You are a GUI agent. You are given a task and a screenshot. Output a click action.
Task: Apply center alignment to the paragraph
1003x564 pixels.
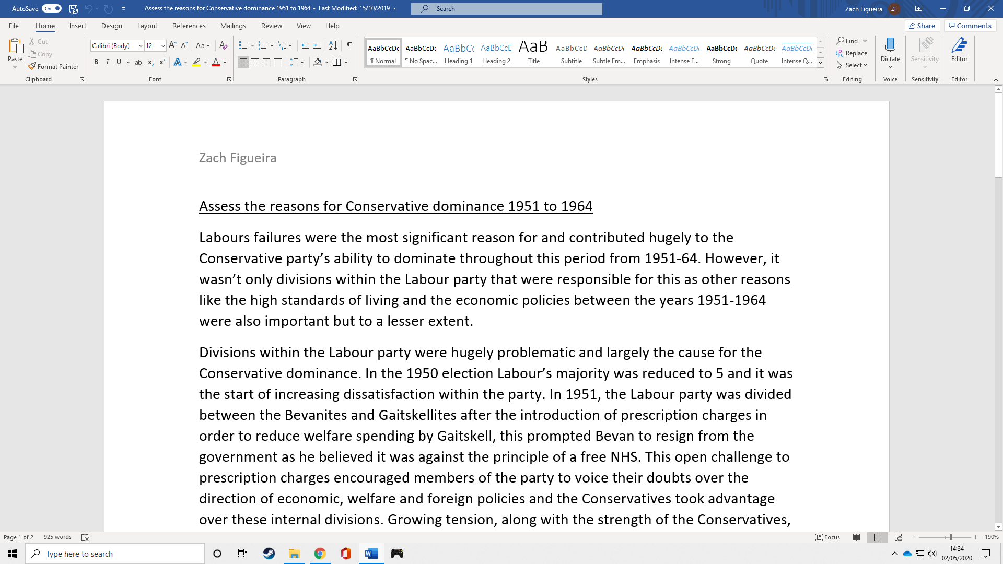(x=255, y=62)
